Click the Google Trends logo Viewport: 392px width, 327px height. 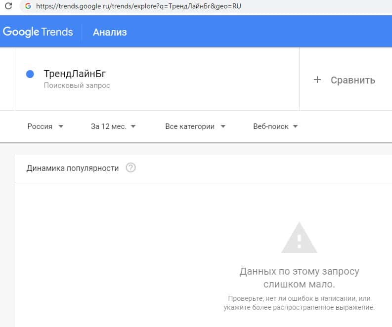(x=38, y=32)
